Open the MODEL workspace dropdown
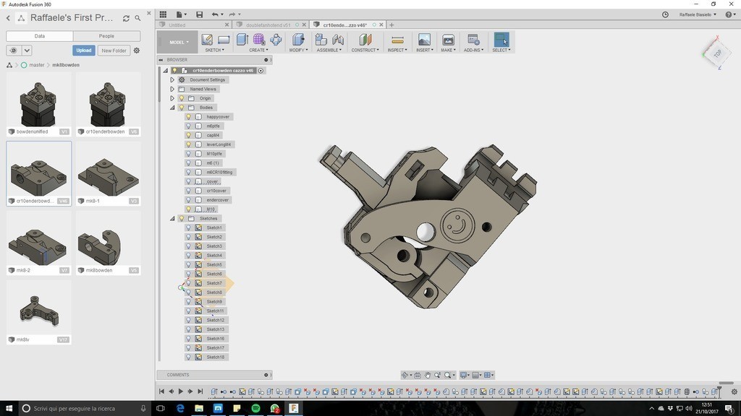The height and width of the screenshot is (416, 741). (x=179, y=43)
